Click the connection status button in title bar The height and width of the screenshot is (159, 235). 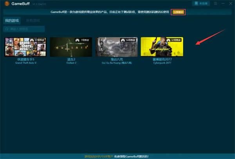(201, 4)
